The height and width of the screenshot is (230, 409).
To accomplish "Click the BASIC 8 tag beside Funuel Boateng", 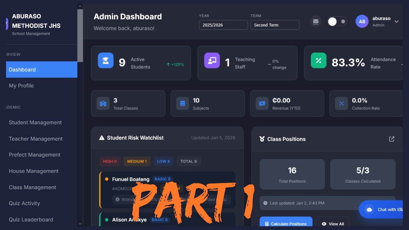I will coord(163,179).
